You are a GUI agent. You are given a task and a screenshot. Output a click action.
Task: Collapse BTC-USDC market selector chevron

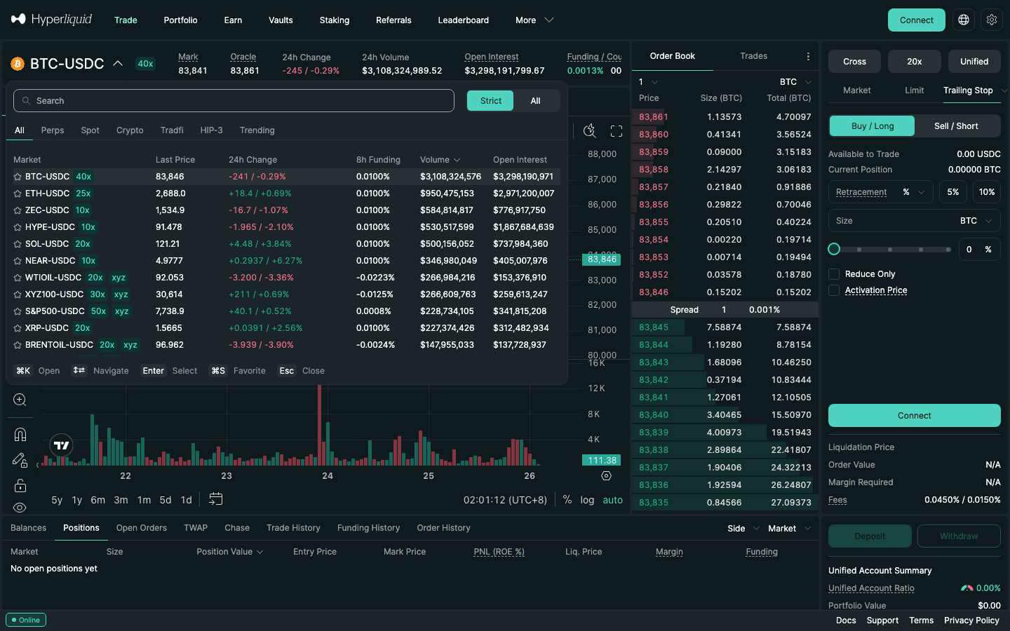[x=118, y=64]
